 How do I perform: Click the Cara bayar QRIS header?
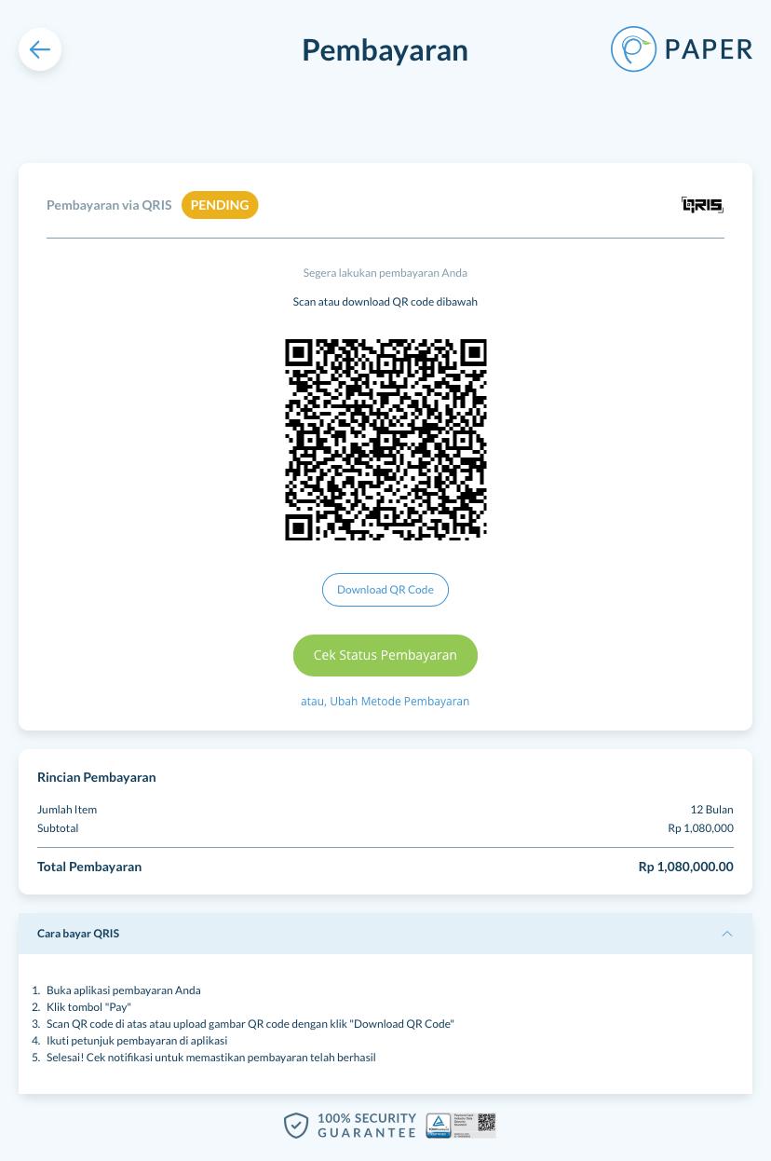tap(385, 934)
